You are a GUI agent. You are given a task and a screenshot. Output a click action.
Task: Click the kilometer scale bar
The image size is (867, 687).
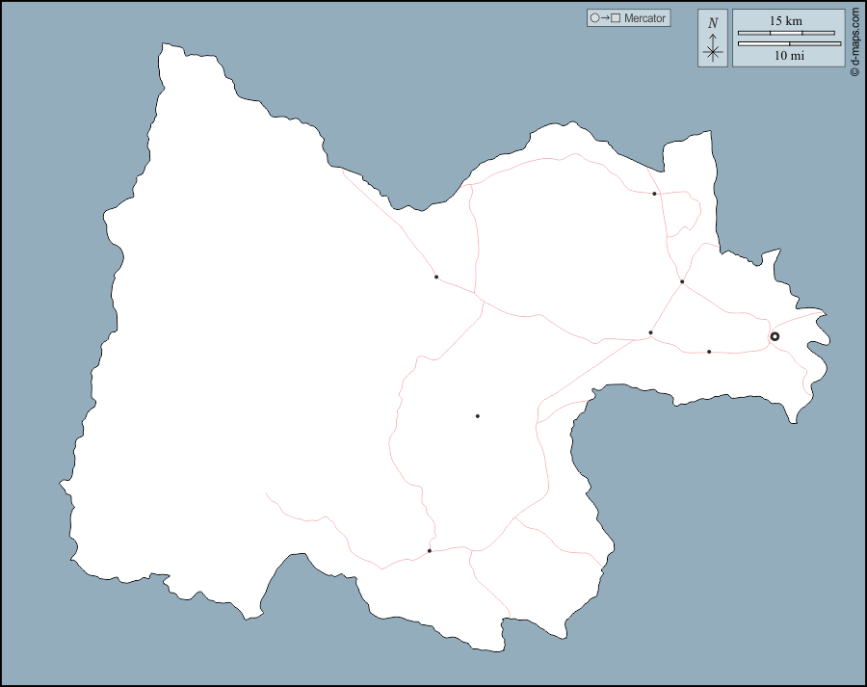click(786, 33)
